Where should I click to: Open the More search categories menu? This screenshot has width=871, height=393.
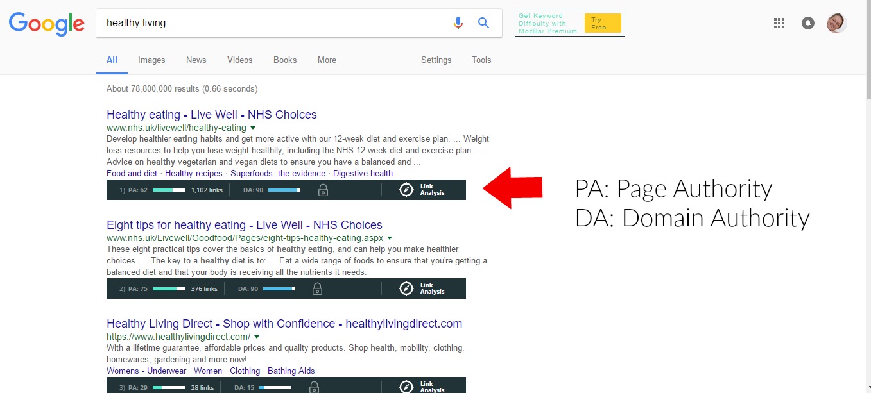point(327,60)
